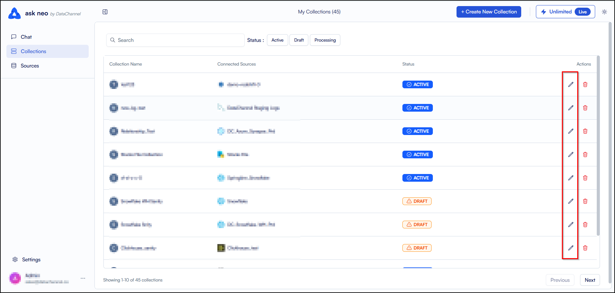Click the trash icon in the third row
The image size is (615, 293).
tap(585, 131)
